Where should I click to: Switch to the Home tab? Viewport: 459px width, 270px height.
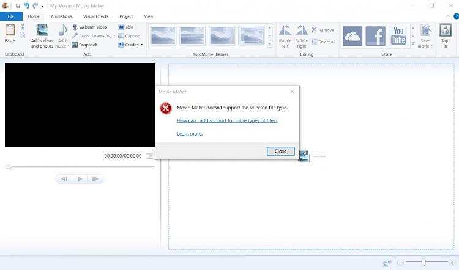[34, 16]
